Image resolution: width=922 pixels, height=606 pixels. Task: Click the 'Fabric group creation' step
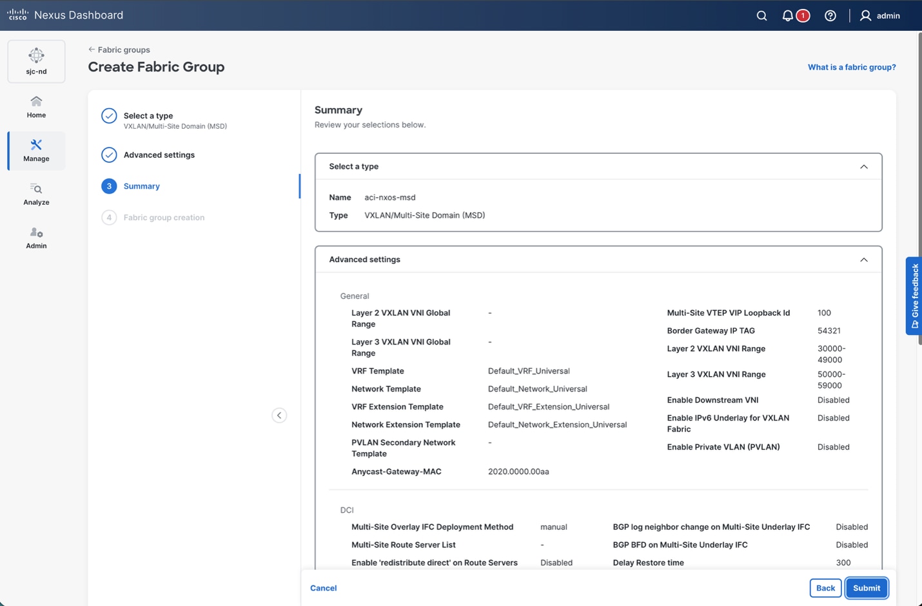(x=164, y=218)
